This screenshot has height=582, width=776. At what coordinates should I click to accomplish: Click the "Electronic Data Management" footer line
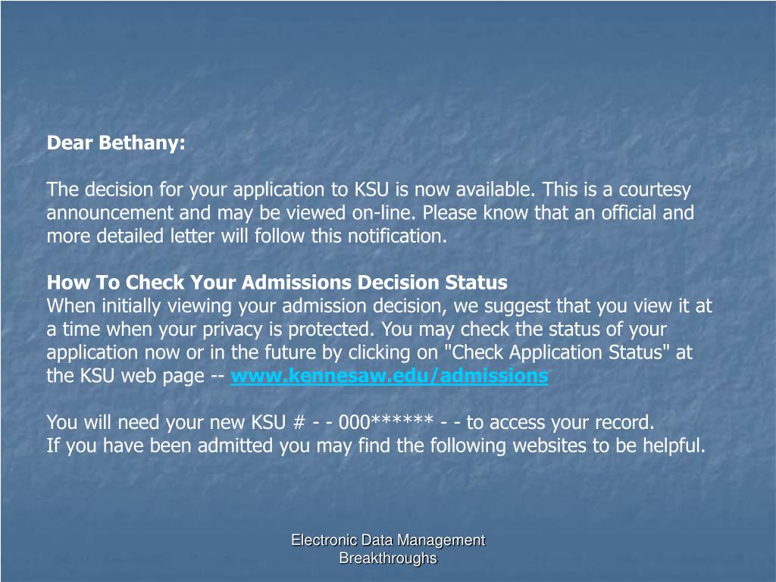click(x=388, y=540)
